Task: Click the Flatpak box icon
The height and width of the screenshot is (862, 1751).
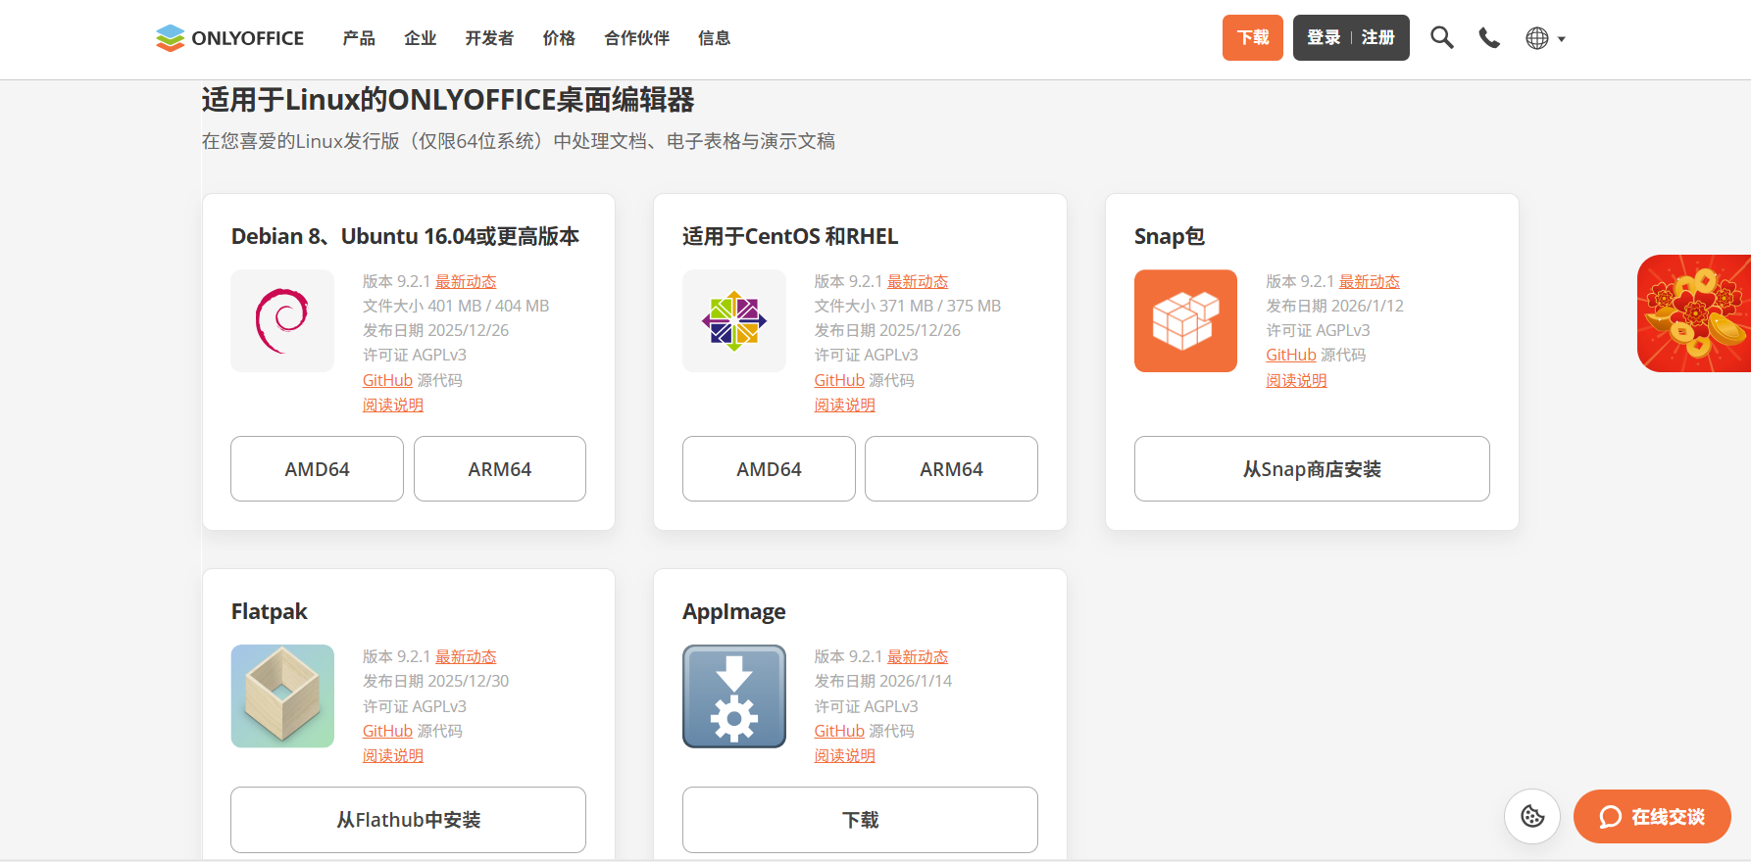Action: click(x=282, y=696)
